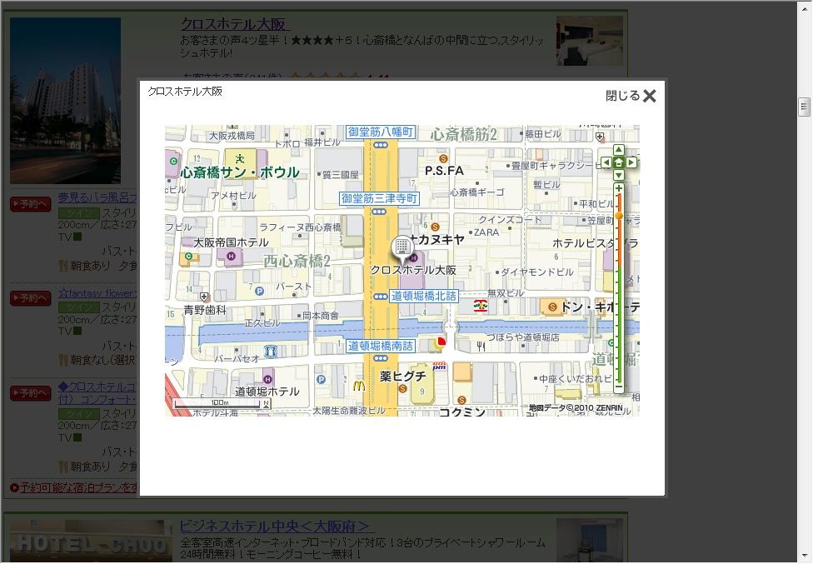Click the blue P parking icon near パースト
The width and height of the screenshot is (813, 564).
(x=259, y=292)
